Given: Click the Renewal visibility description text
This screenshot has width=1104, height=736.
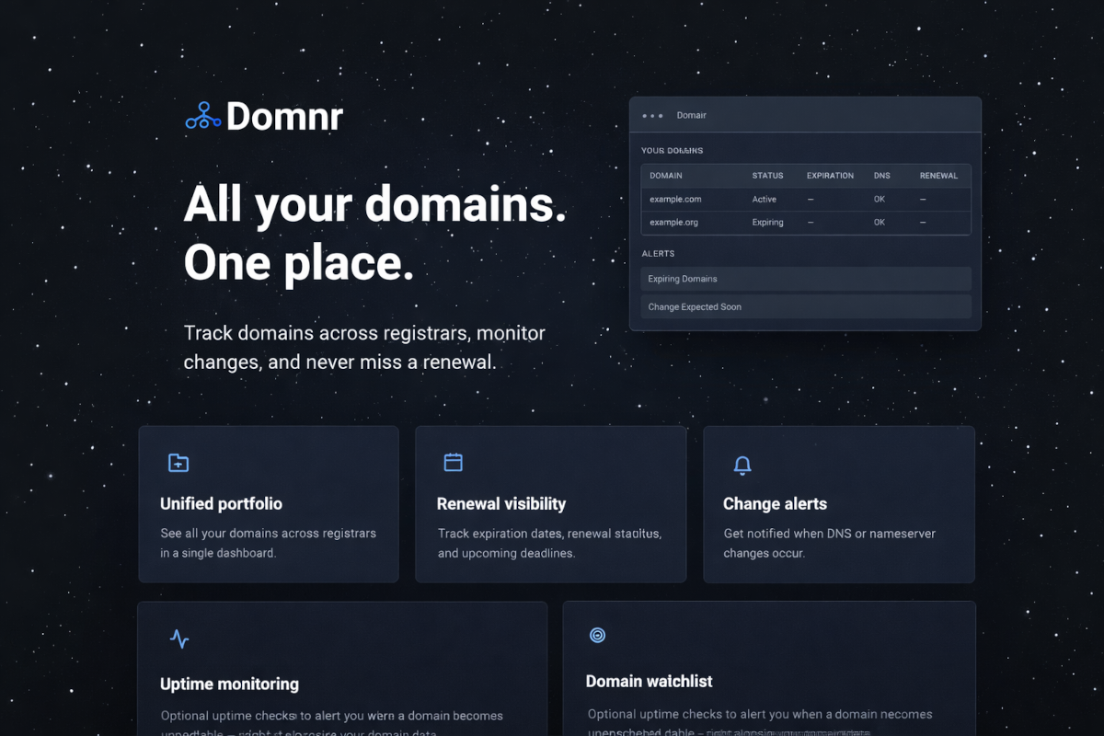Looking at the screenshot, I should click(x=549, y=543).
